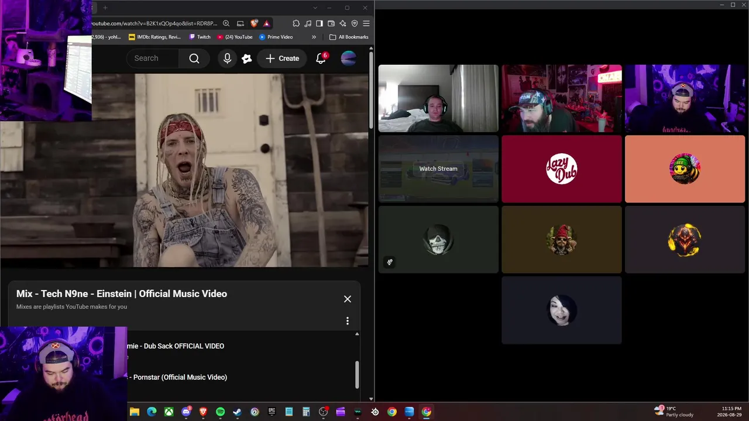Image resolution: width=749 pixels, height=421 pixels.
Task: Expand the hidden bookmarks overflow chevron
Action: click(314, 37)
